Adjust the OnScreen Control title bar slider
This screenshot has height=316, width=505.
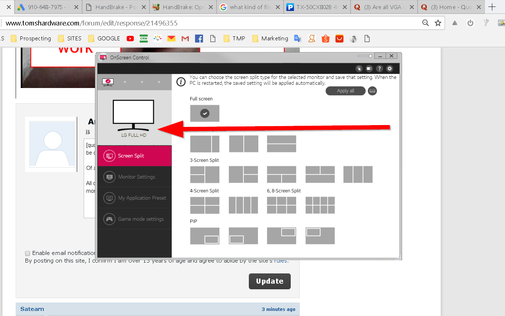pyautogui.click(x=365, y=56)
